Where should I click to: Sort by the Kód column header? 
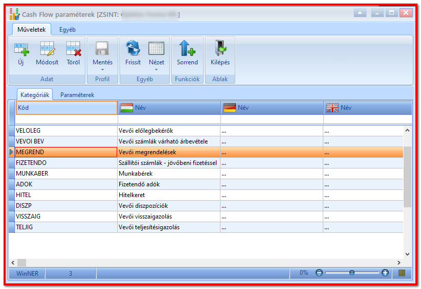pyautogui.click(x=67, y=108)
